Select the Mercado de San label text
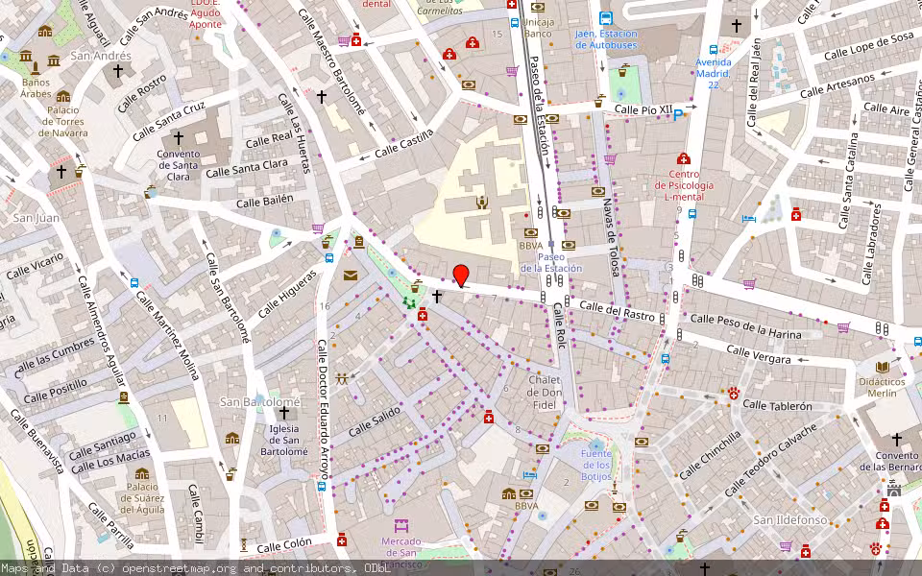 pos(401,547)
